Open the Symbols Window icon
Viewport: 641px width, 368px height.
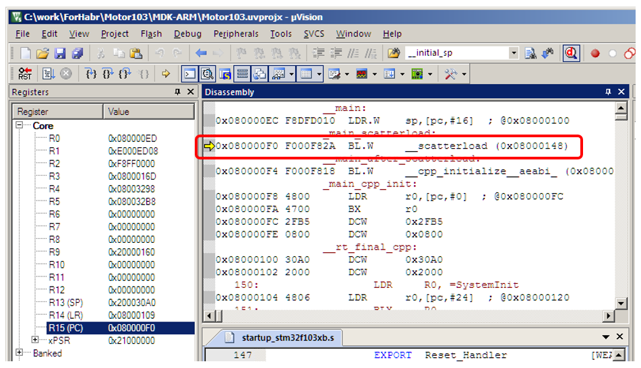[225, 74]
